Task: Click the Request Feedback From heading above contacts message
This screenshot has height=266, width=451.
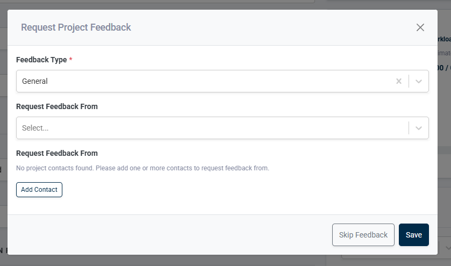Action: (57, 153)
